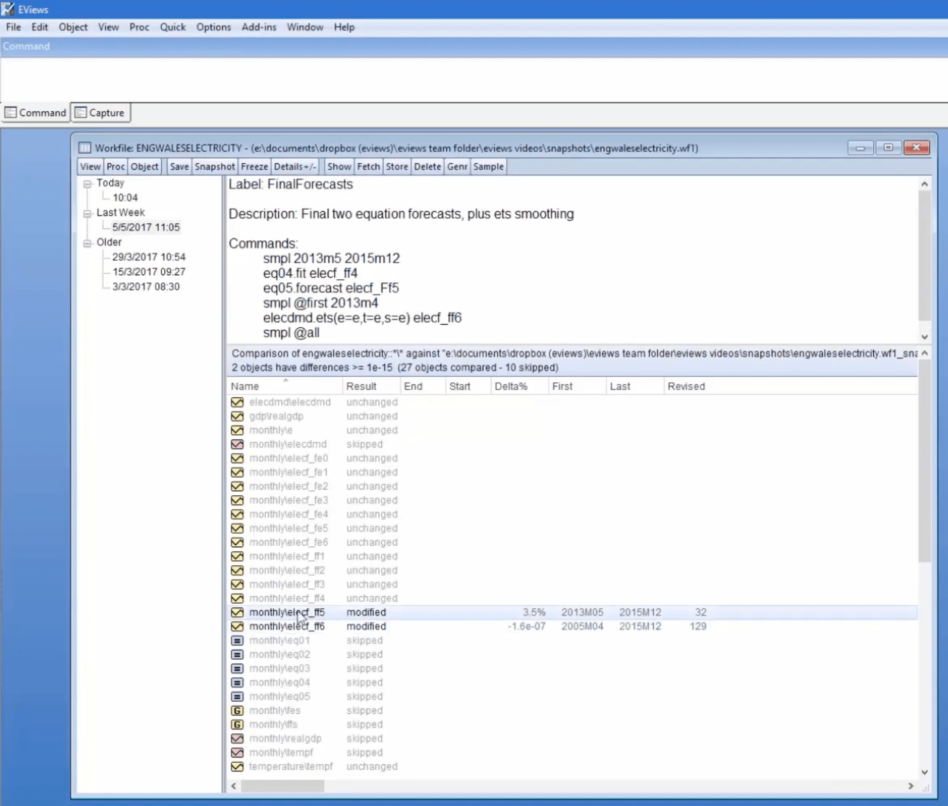Open the Object menu in menu bar
The height and width of the screenshot is (806, 948).
pos(73,27)
